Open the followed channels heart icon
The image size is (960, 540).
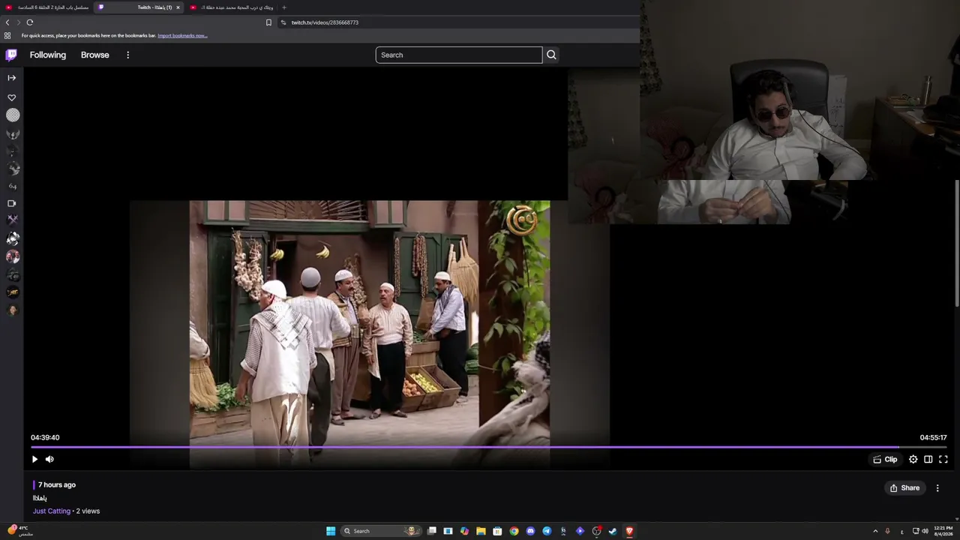[11, 97]
